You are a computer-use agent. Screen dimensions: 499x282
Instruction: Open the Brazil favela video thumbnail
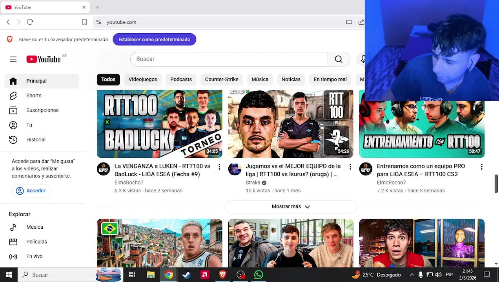point(159,243)
